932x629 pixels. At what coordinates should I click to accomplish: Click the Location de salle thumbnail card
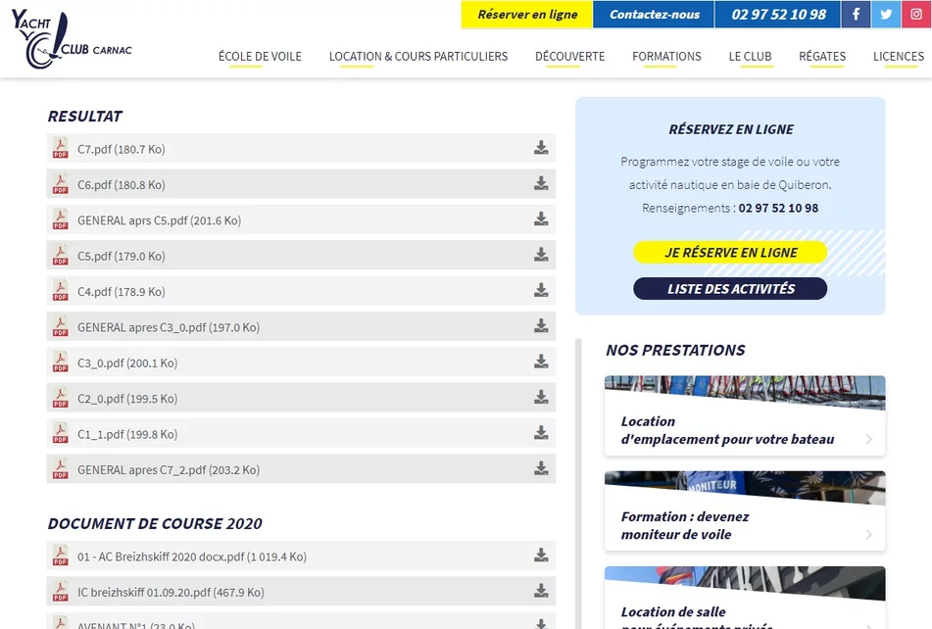coord(745,598)
